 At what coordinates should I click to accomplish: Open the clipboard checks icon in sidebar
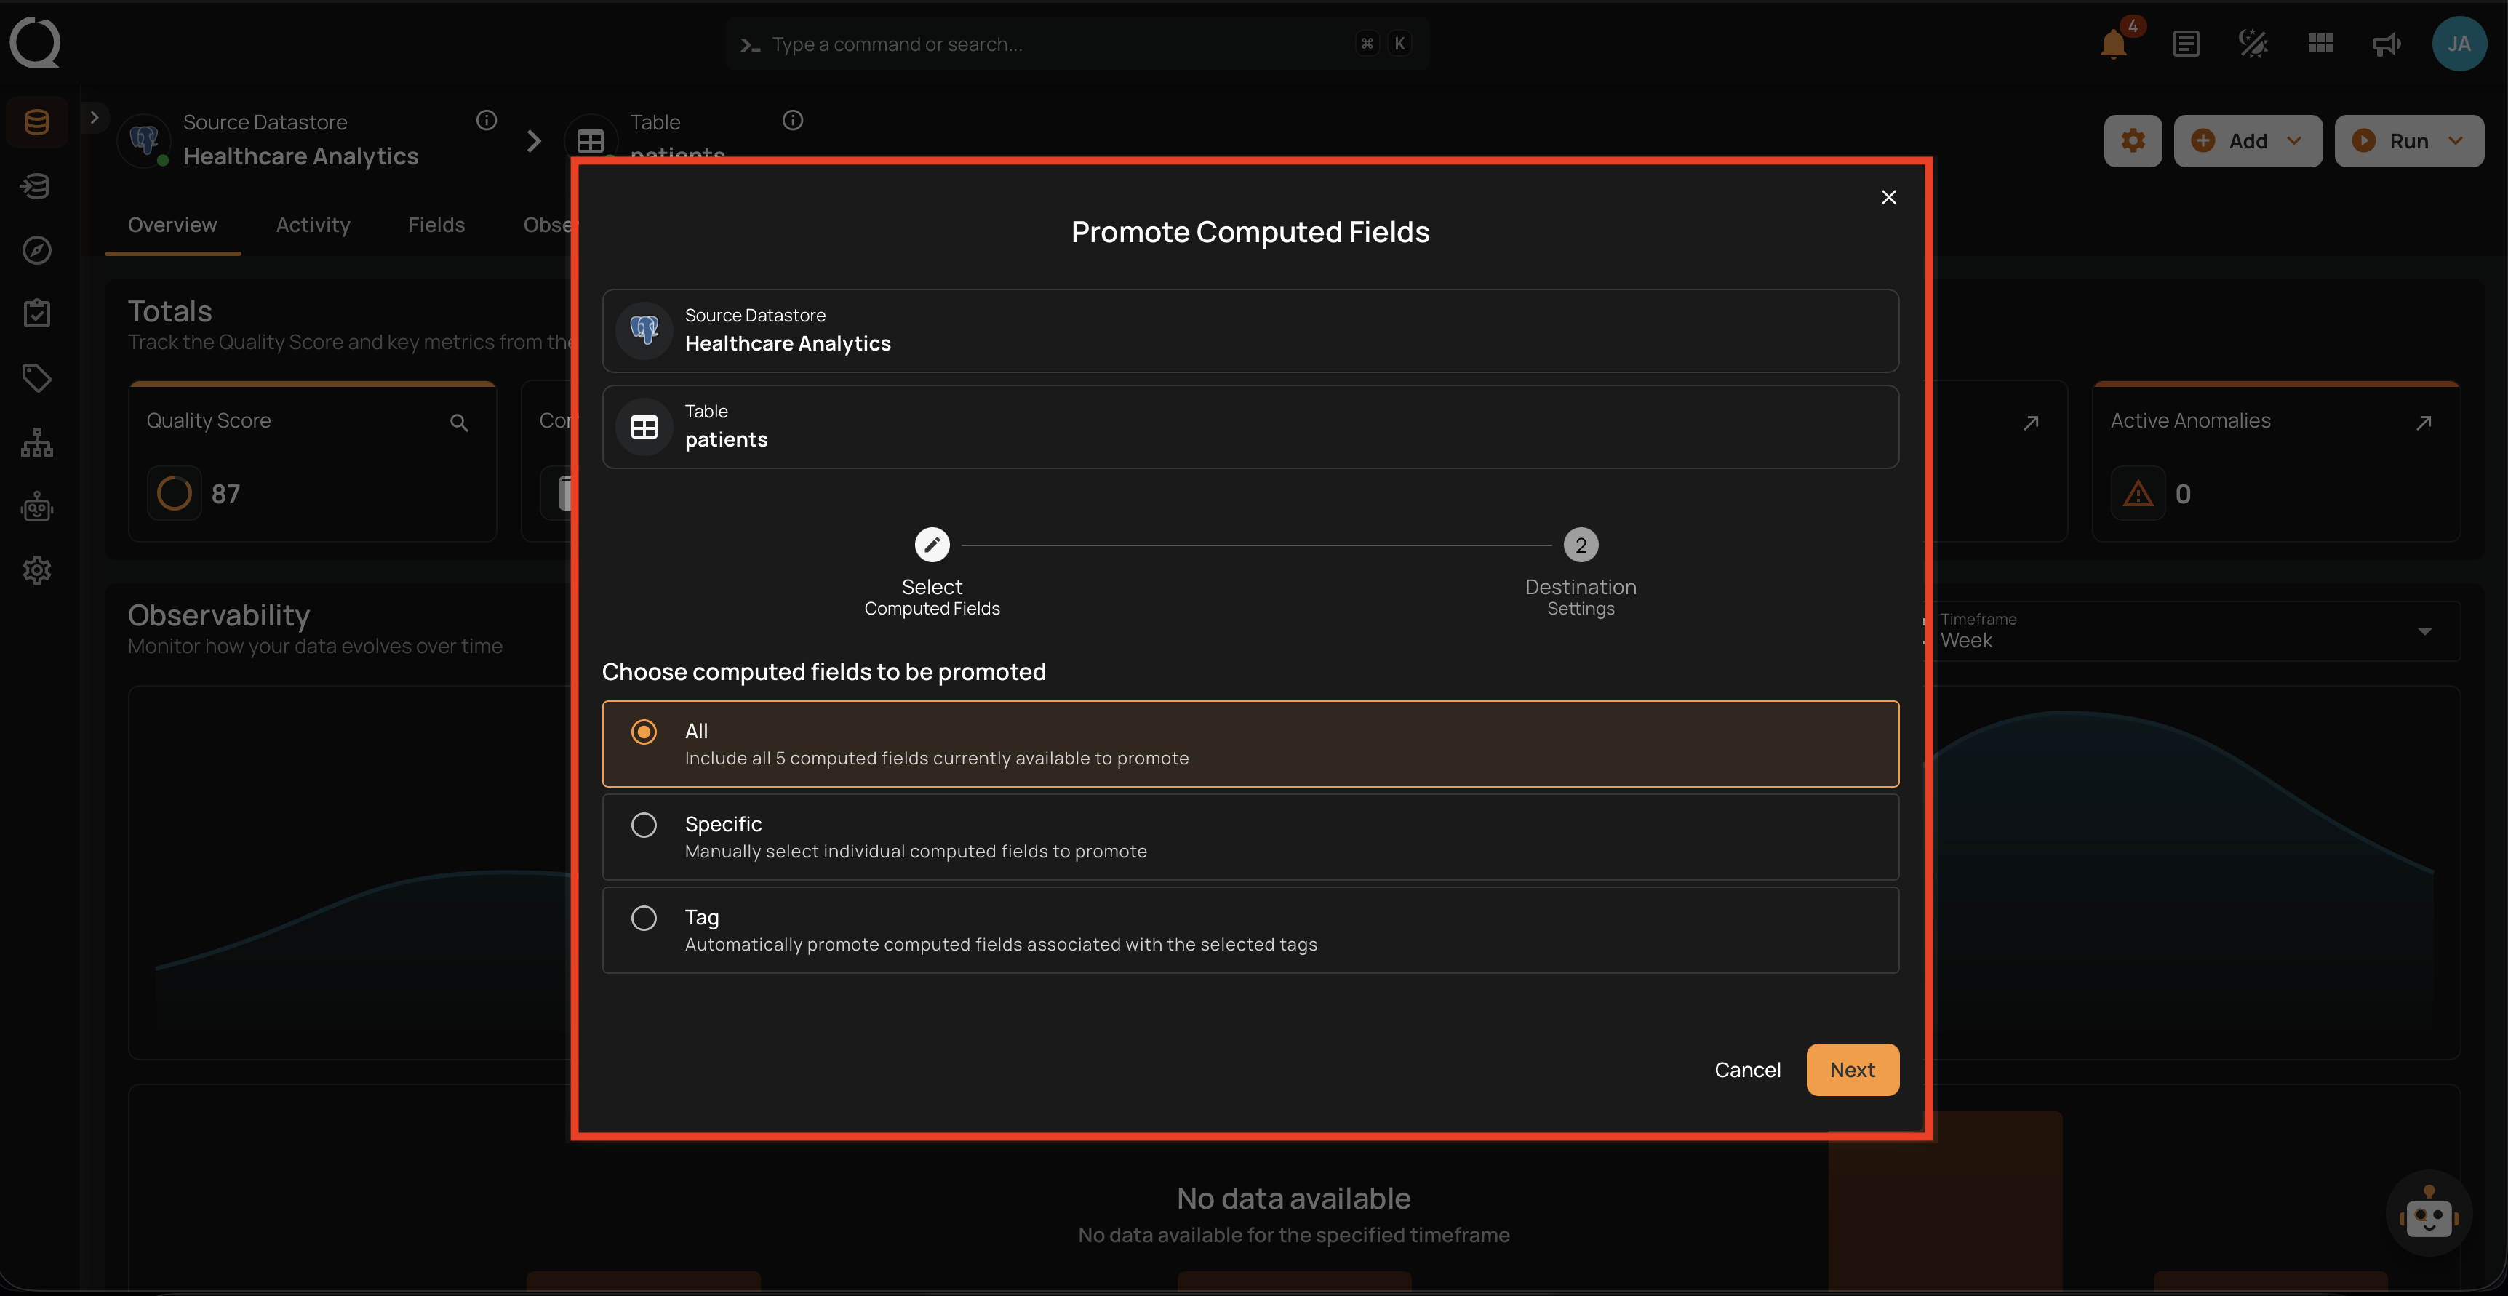pos(37,313)
